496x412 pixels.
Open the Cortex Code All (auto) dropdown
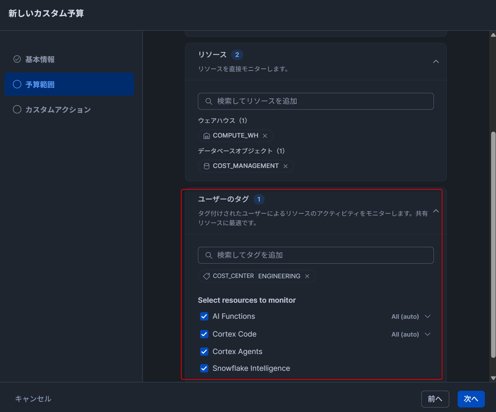(x=411, y=334)
